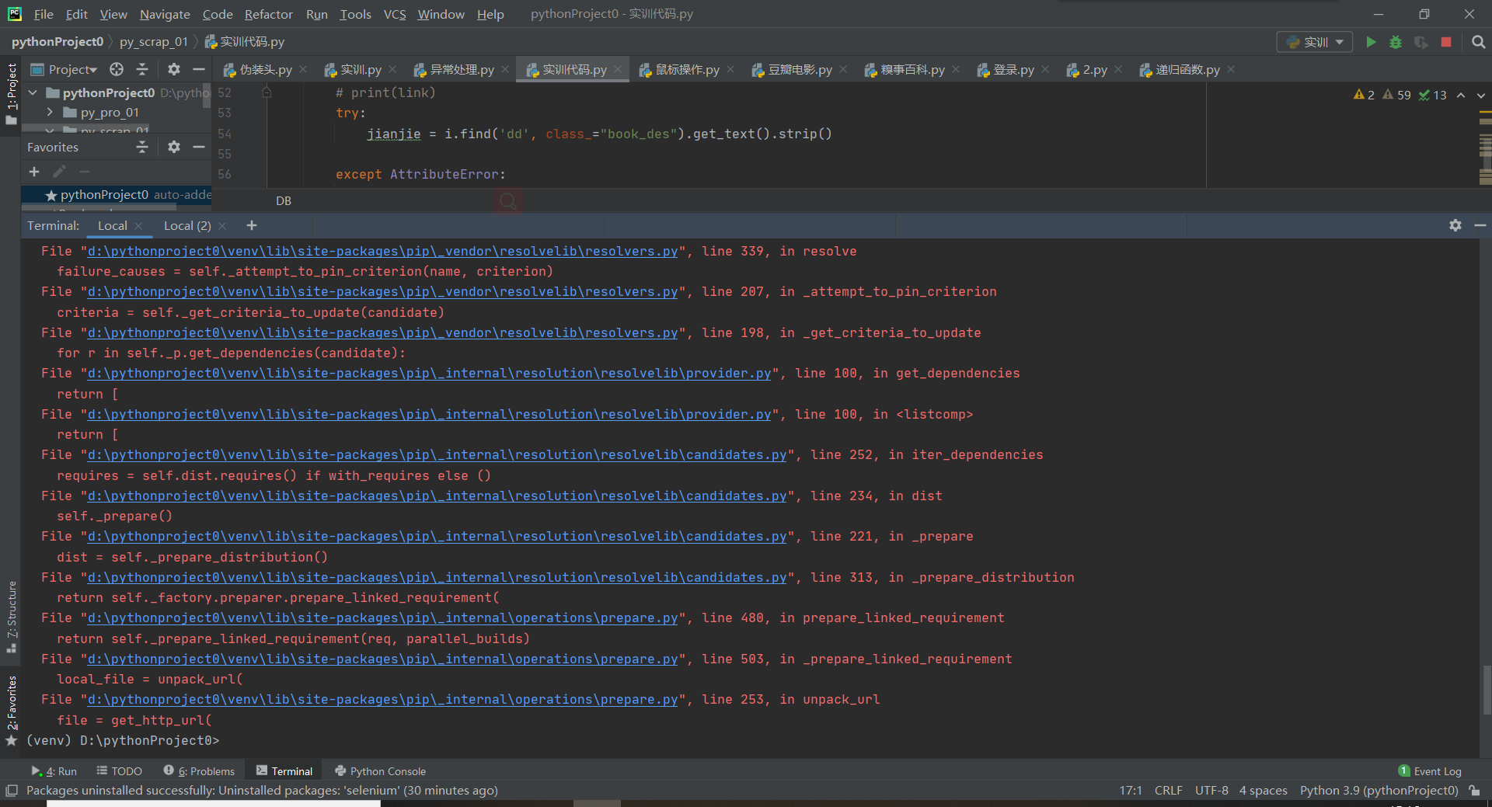This screenshot has height=807, width=1492.
Task: Switch to Local (2) terminal tab
Action: click(187, 225)
